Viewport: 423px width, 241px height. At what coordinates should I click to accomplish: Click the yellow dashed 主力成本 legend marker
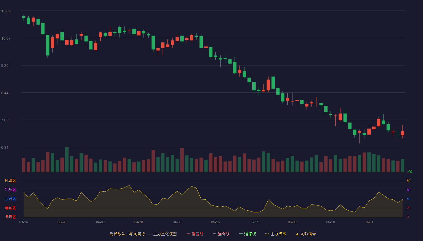click(x=267, y=234)
